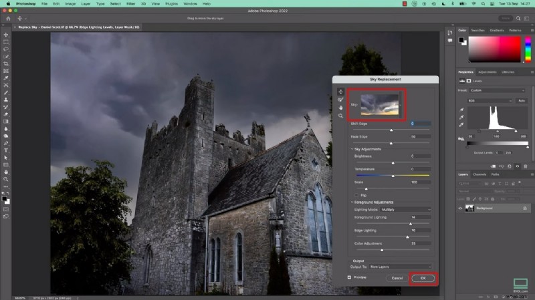Image resolution: width=535 pixels, height=300 pixels.
Task: Select the Rectangular Marquee tool
Action: coord(6,42)
